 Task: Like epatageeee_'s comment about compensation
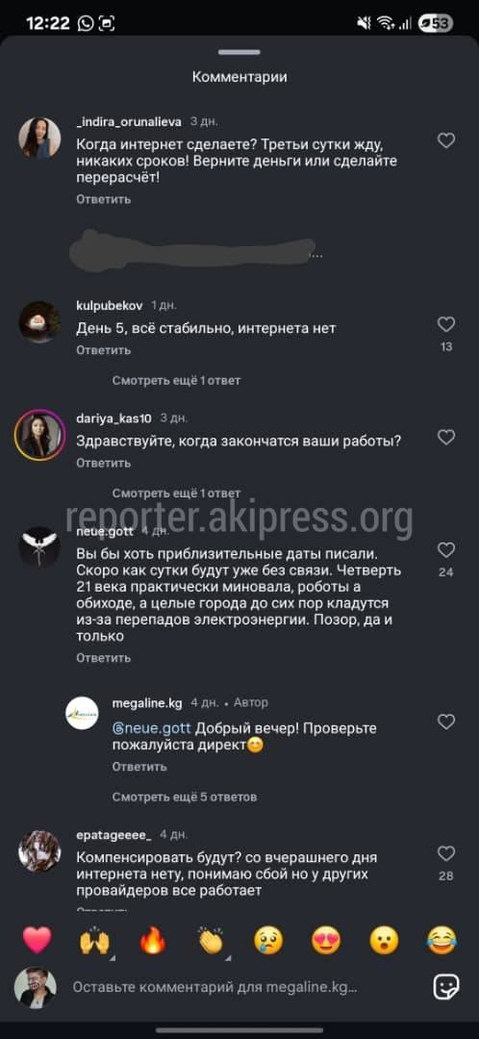click(x=446, y=853)
